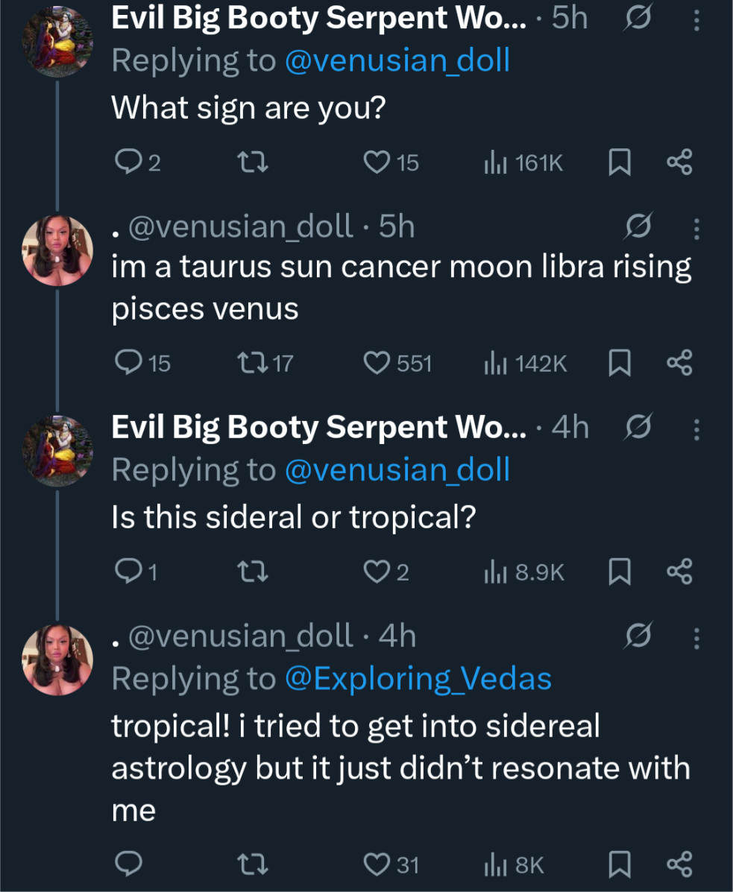Retweet the "What sign are you?" tweet

pos(251,162)
